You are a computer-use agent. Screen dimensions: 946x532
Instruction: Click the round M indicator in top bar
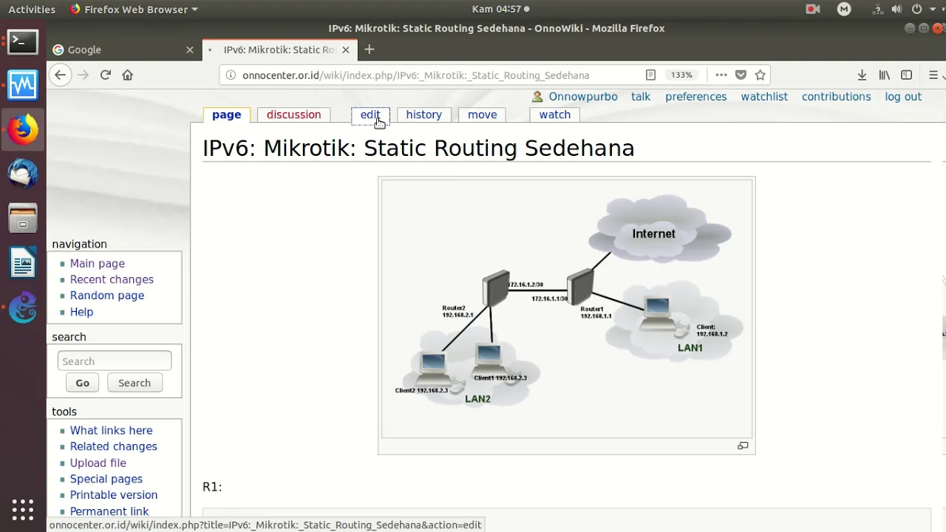(844, 9)
